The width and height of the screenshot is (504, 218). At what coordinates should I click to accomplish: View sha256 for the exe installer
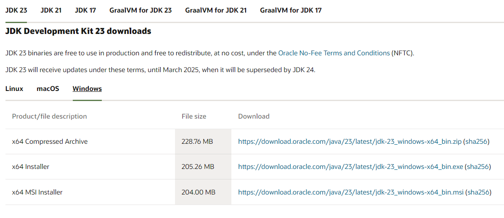478,167
